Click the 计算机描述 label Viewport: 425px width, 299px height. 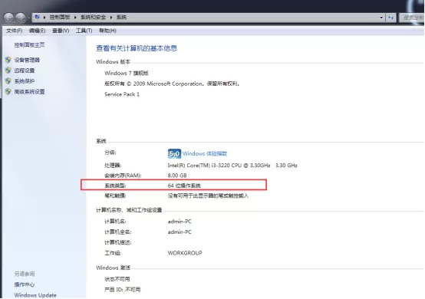point(118,242)
